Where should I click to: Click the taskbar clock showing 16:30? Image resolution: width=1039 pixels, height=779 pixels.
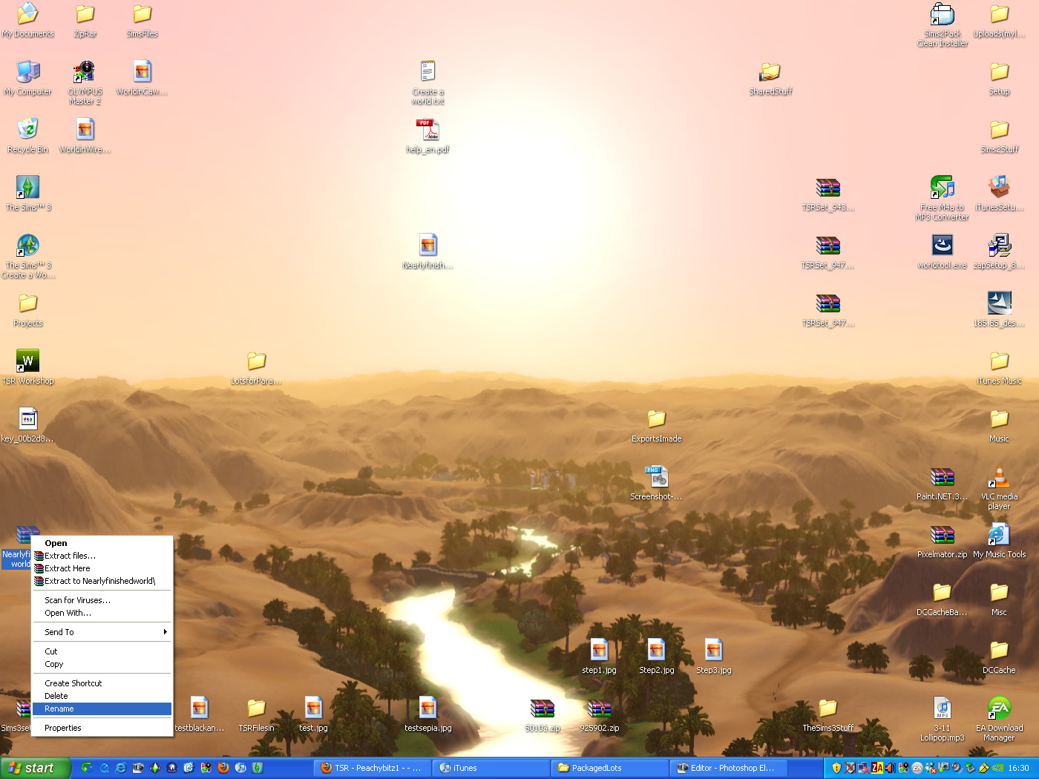pyautogui.click(x=1018, y=768)
